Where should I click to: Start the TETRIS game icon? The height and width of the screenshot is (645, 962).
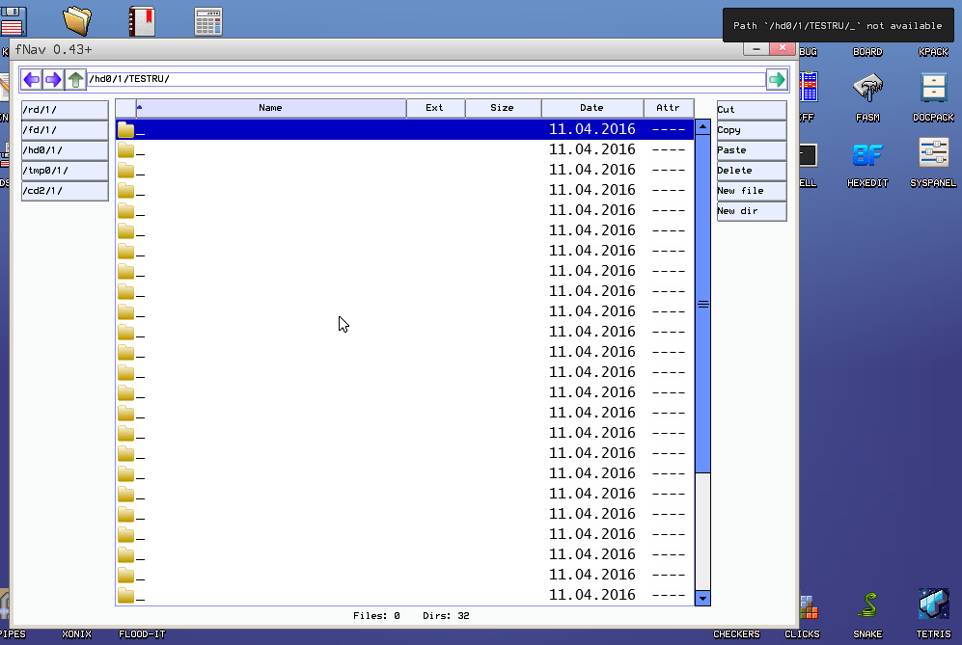(933, 605)
